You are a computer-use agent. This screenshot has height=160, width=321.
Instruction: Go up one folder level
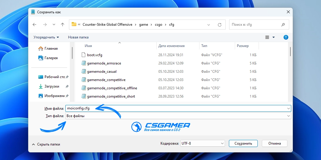coord(63,25)
